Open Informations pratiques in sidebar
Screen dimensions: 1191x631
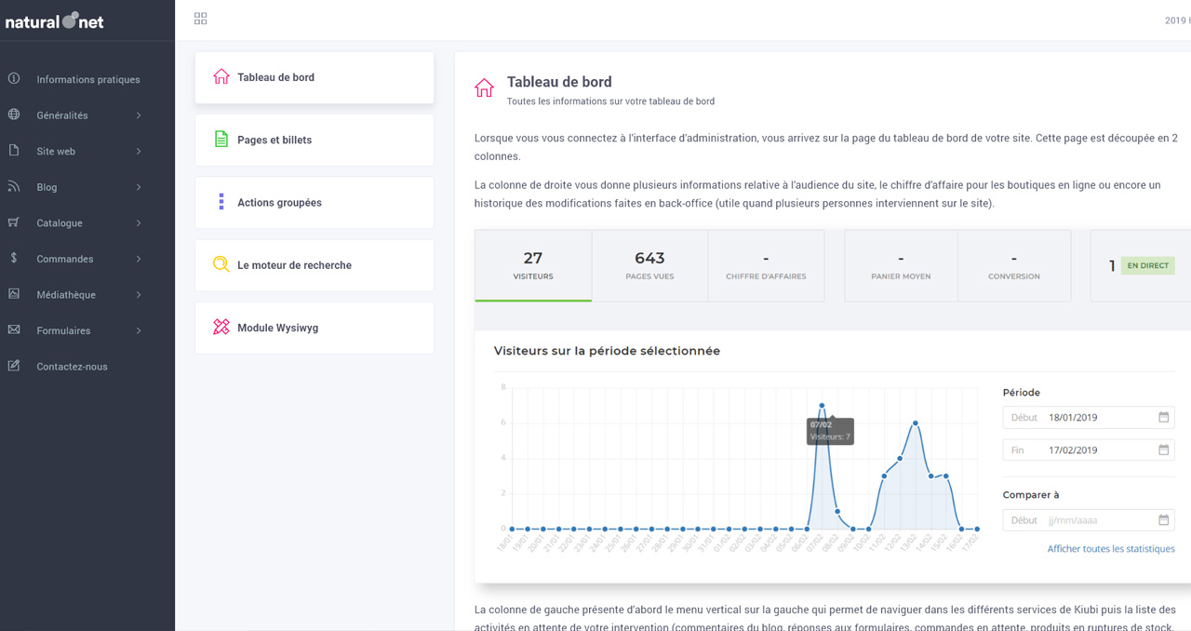tap(87, 79)
